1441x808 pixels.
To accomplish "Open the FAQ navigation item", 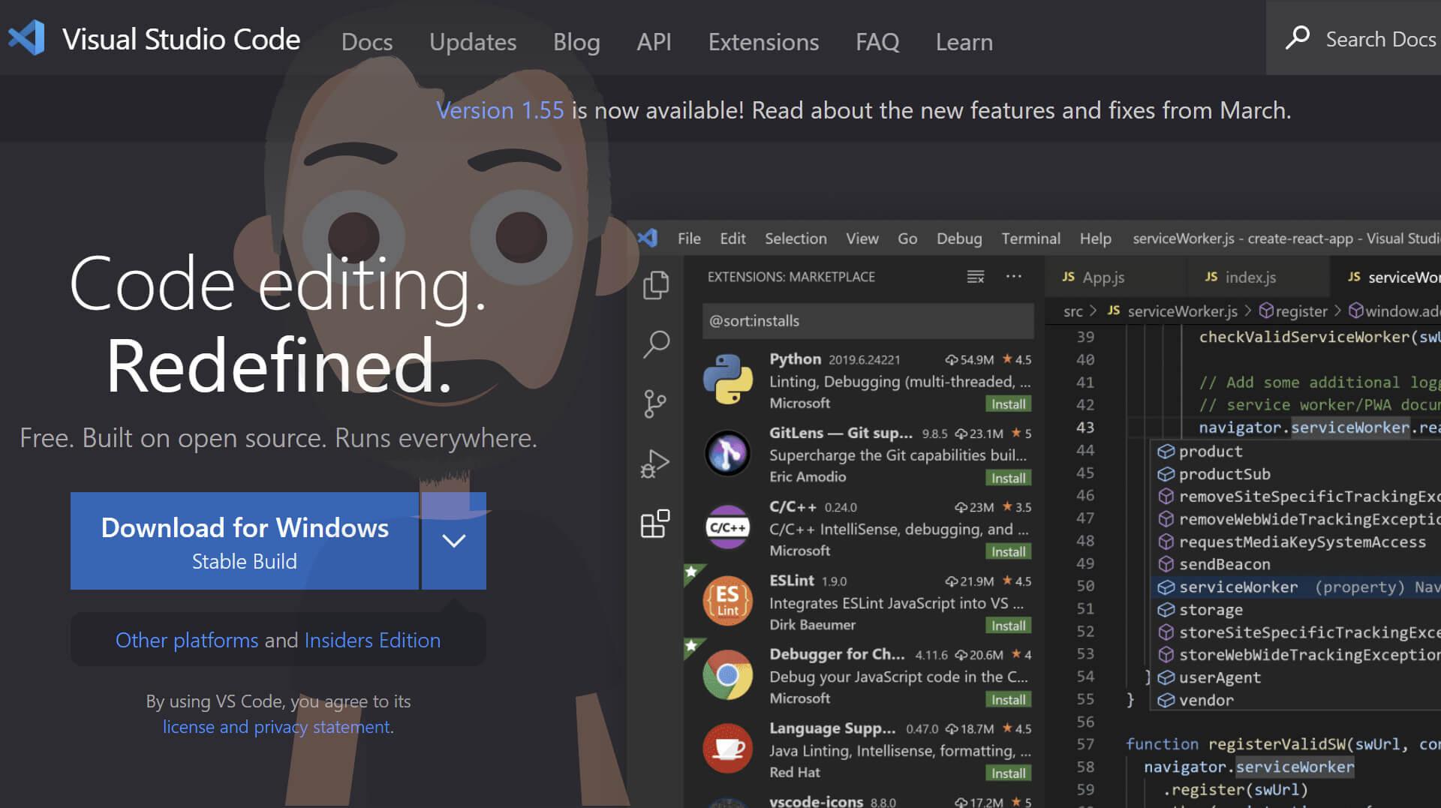I will coord(877,42).
